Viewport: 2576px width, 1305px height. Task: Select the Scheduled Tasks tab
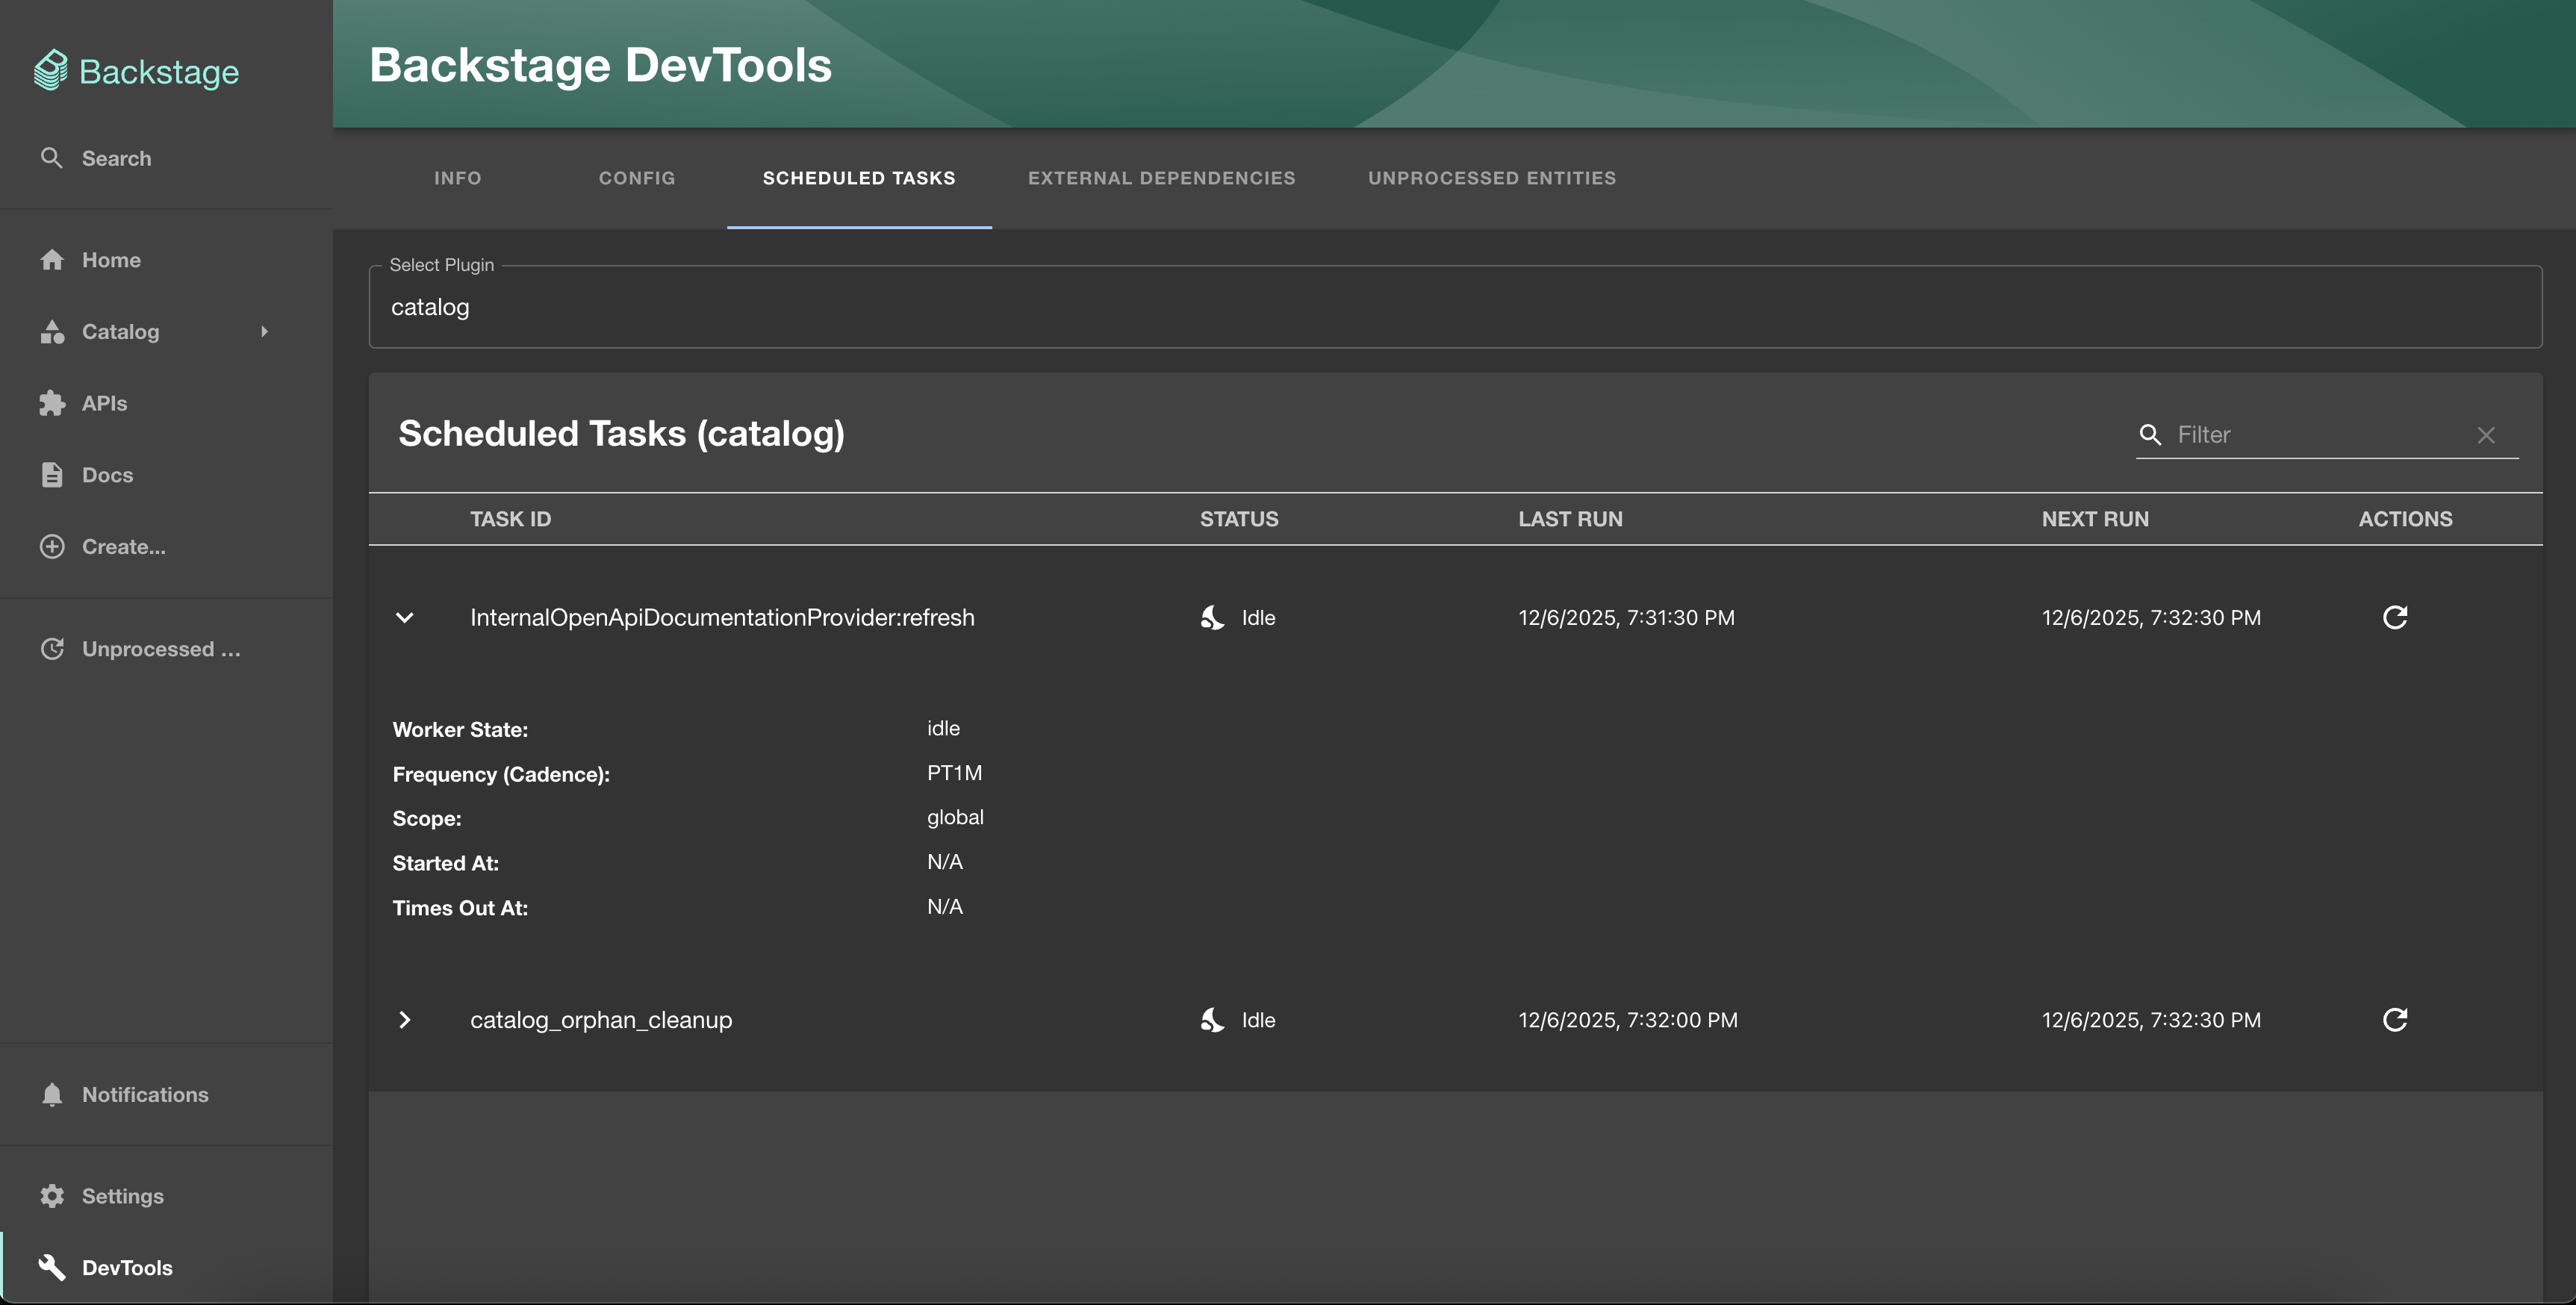(x=859, y=178)
